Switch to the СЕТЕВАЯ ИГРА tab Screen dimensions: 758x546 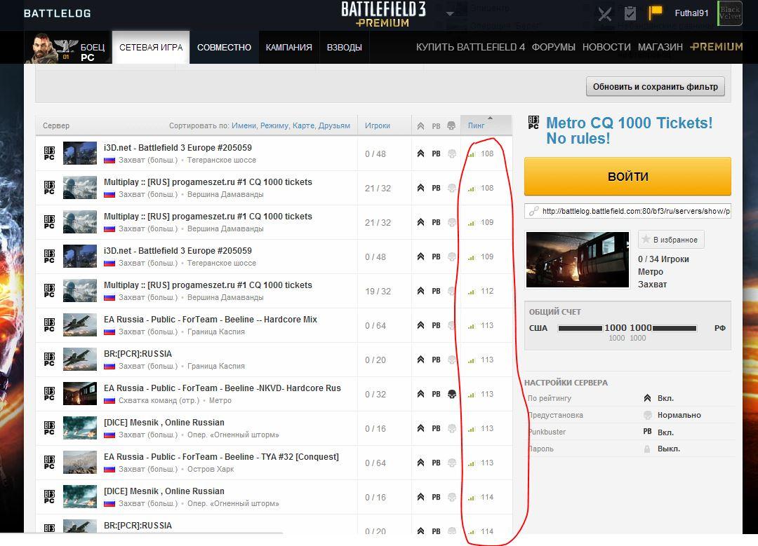(x=151, y=47)
